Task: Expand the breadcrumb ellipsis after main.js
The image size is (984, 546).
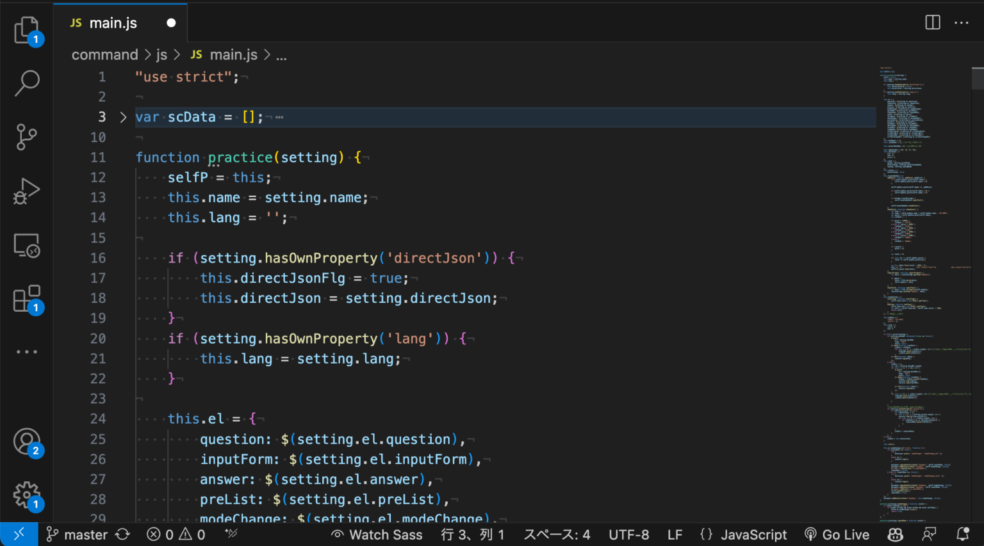Action: [281, 54]
